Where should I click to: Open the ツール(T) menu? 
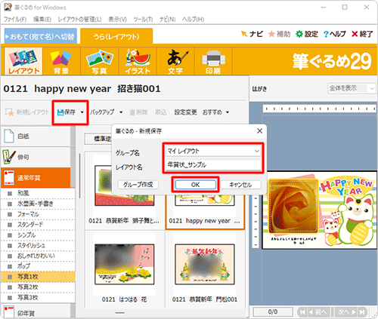coord(143,20)
